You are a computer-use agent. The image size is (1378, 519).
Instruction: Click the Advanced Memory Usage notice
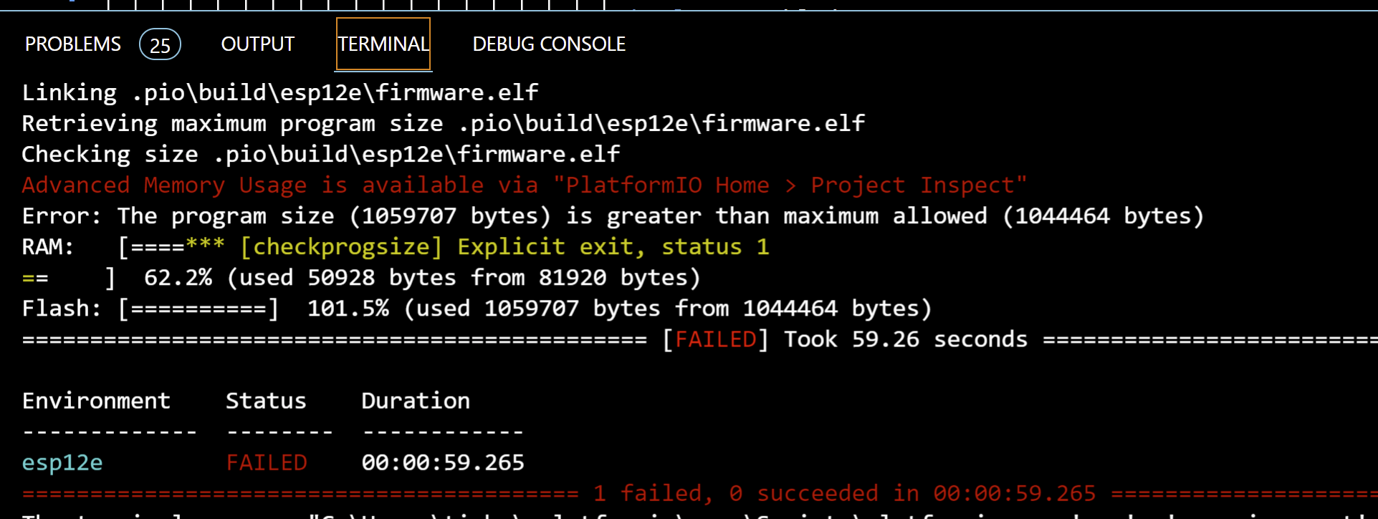tap(523, 184)
